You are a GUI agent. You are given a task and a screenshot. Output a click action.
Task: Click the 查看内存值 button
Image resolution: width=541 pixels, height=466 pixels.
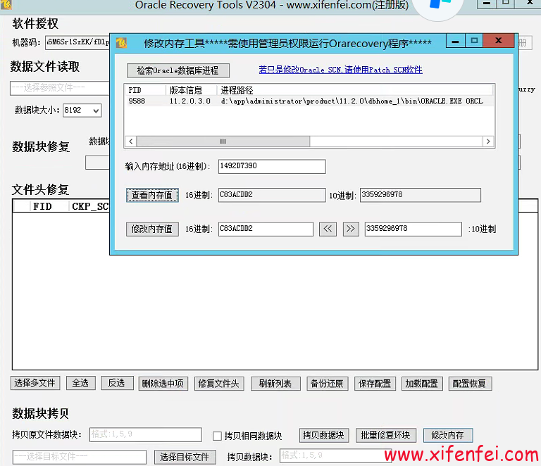(152, 195)
